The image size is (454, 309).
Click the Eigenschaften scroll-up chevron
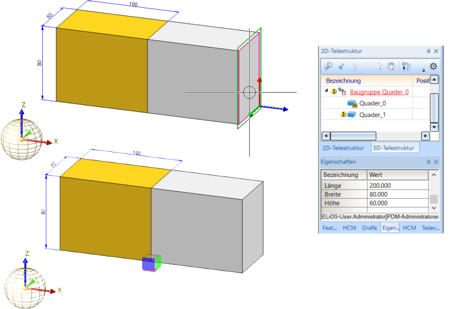coord(434,175)
